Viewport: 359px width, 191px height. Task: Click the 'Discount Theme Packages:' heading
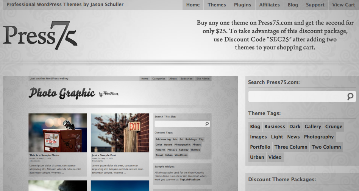click(x=282, y=179)
